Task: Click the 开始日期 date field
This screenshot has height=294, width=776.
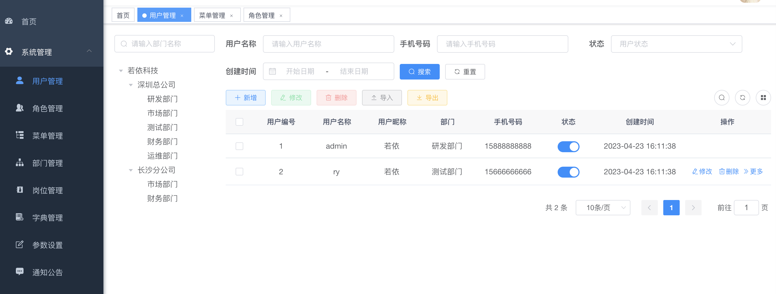Action: (x=300, y=71)
